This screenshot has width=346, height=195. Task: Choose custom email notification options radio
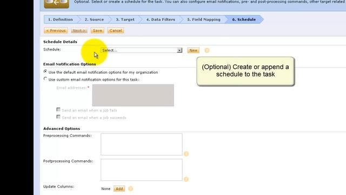pyautogui.click(x=45, y=79)
